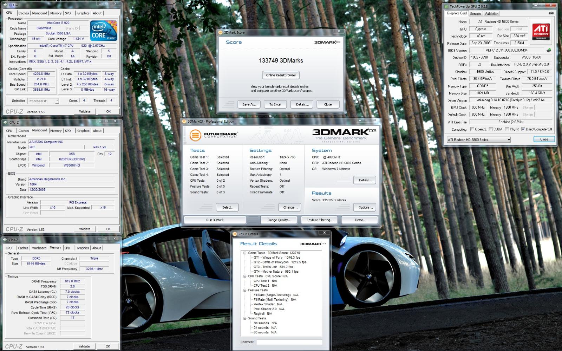Open the Processor #1 selection dropdown
Screen dimensions: 562x351
[x=44, y=101]
